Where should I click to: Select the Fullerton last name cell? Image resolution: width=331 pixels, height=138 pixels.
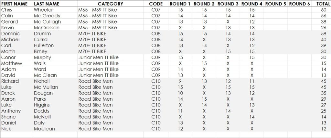[x=55, y=46]
